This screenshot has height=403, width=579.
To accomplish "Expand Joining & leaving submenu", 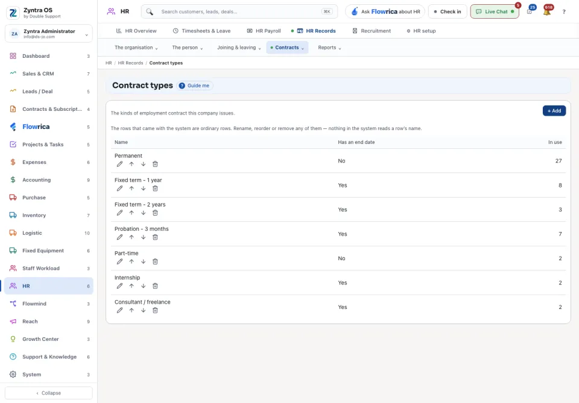I will point(239,48).
